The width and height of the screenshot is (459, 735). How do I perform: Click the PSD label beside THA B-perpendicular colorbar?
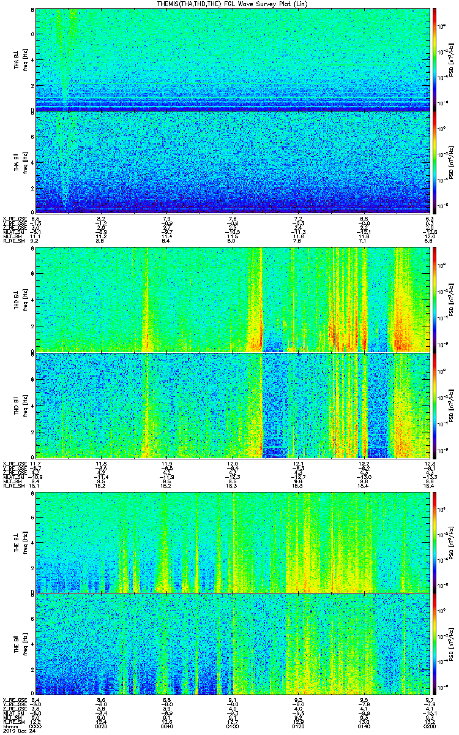coord(452,59)
